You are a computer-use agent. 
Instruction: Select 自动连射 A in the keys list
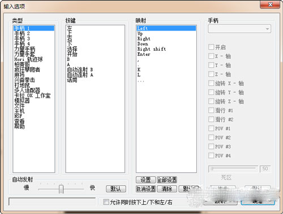[95, 75]
